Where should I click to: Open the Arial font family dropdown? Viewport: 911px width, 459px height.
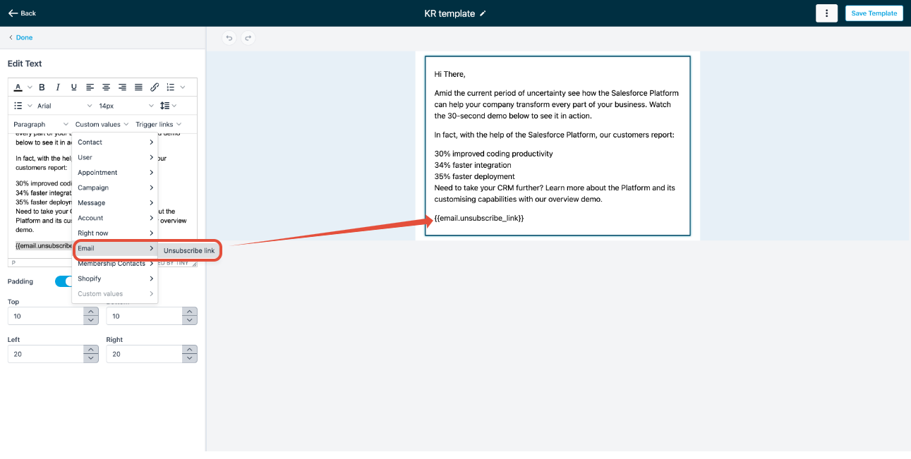coord(64,106)
